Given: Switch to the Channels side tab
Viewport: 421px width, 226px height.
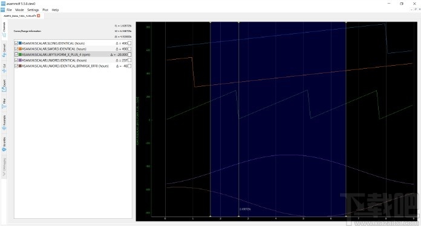Looking at the screenshot, I should click(x=4, y=30).
